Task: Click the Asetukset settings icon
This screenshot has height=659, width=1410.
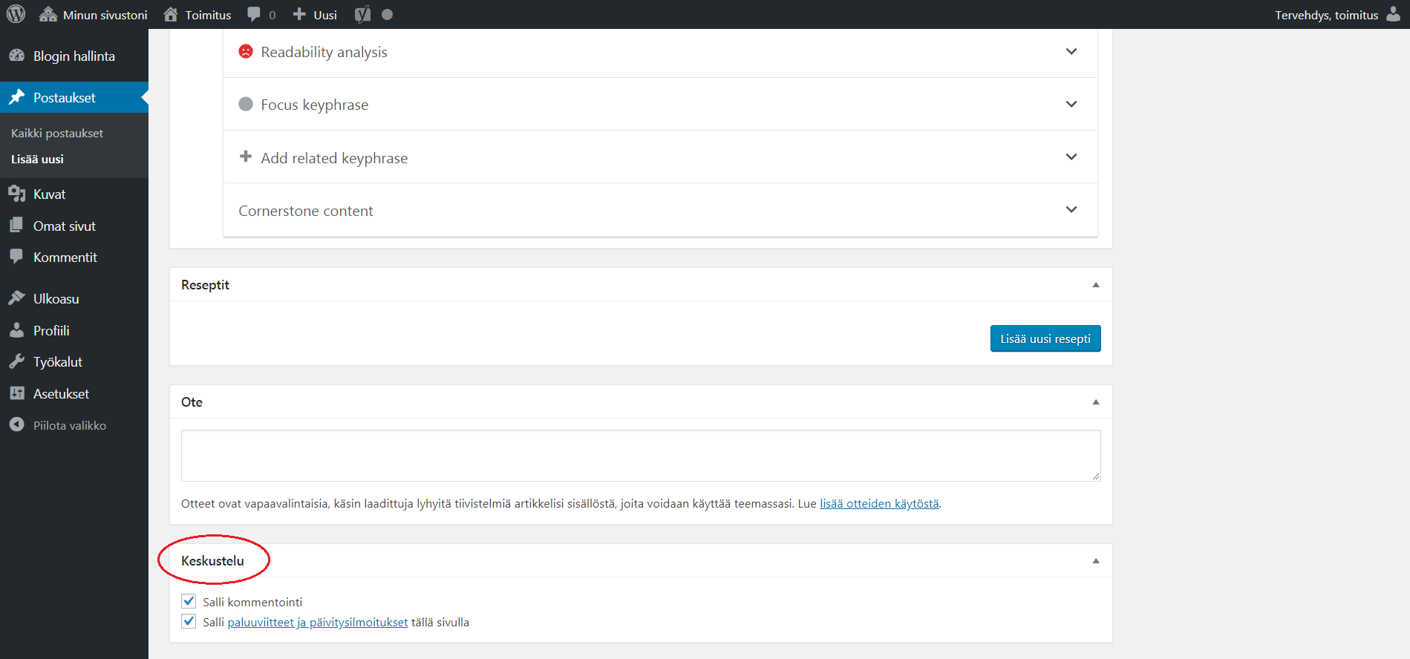Action: (16, 393)
